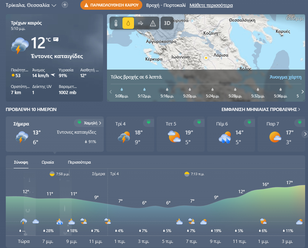Switch to the Ωριαία tab

(48, 162)
